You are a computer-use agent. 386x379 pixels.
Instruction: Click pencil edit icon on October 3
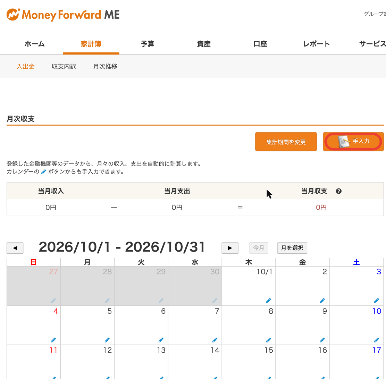376,301
